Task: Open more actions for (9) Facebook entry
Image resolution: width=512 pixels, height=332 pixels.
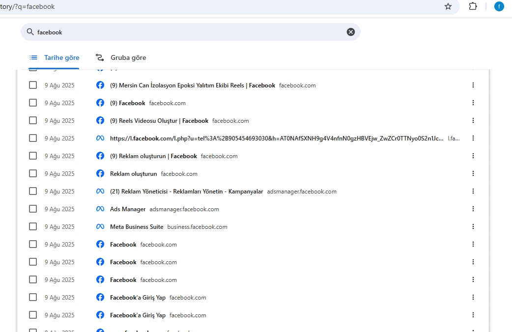Action: point(473,103)
